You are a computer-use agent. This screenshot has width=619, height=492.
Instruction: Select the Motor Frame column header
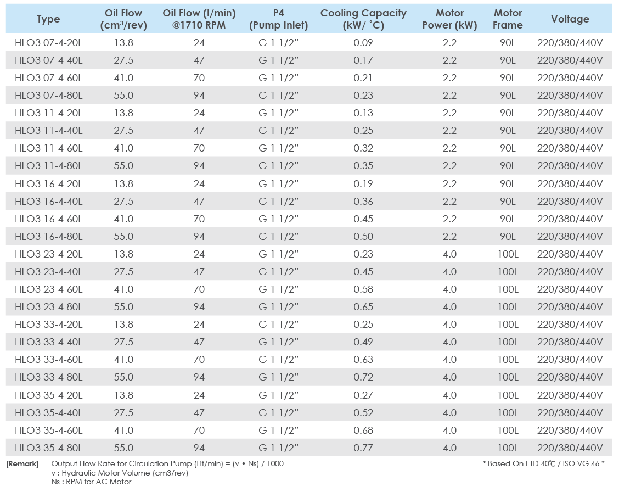pos(508,19)
